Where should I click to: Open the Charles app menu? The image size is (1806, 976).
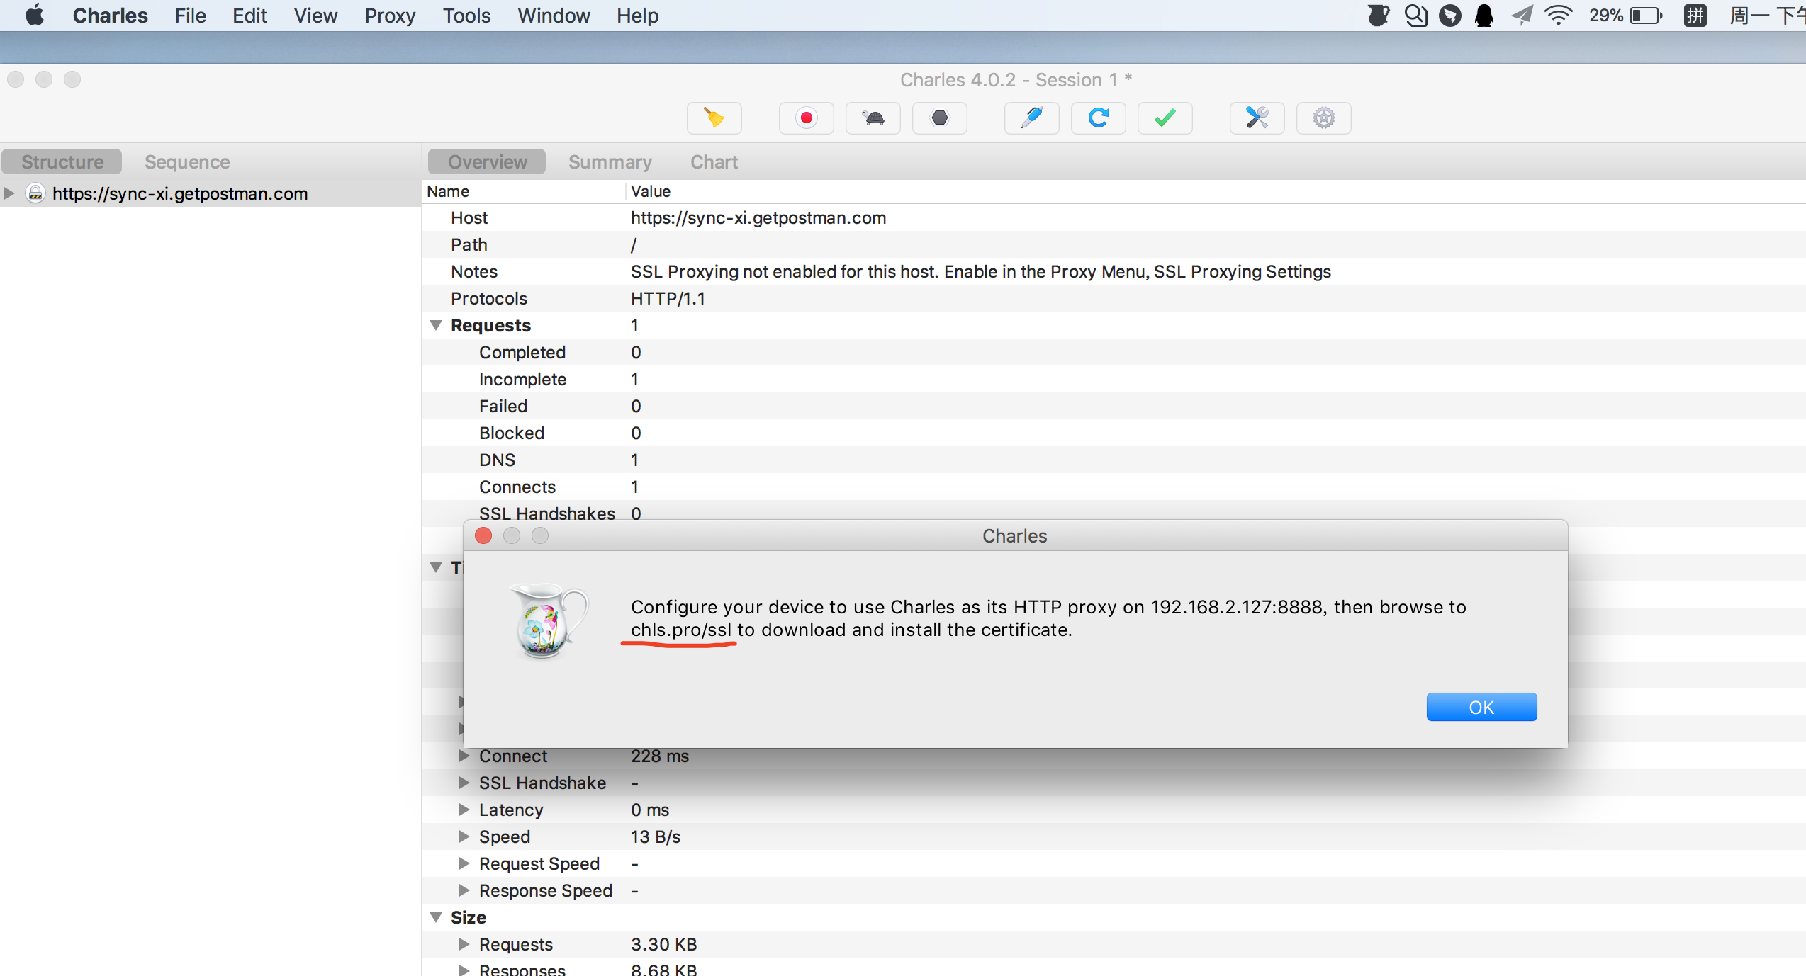pyautogui.click(x=111, y=16)
